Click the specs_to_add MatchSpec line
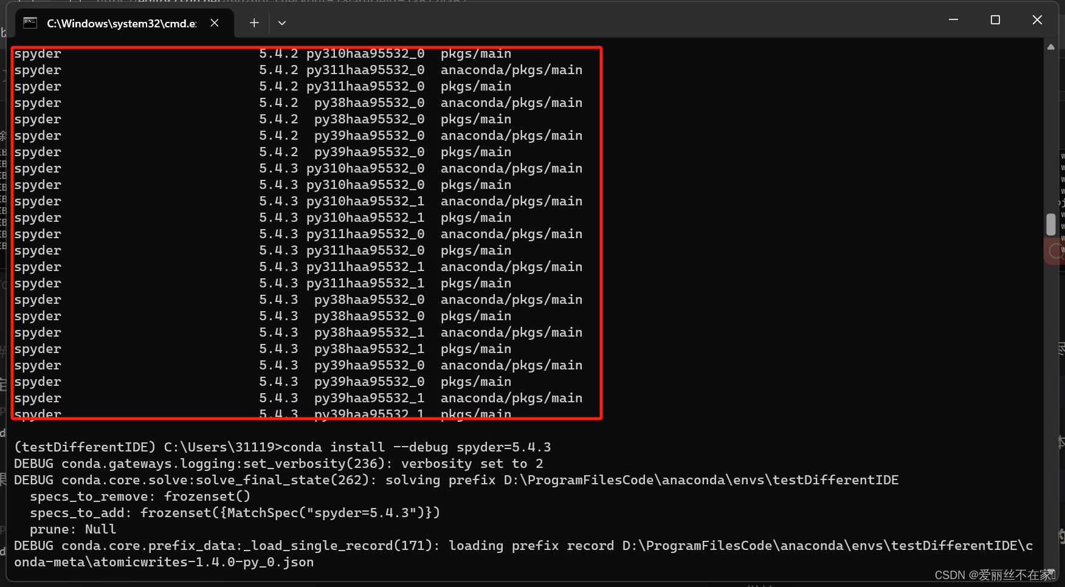Viewport: 1065px width, 587px height. (x=235, y=513)
